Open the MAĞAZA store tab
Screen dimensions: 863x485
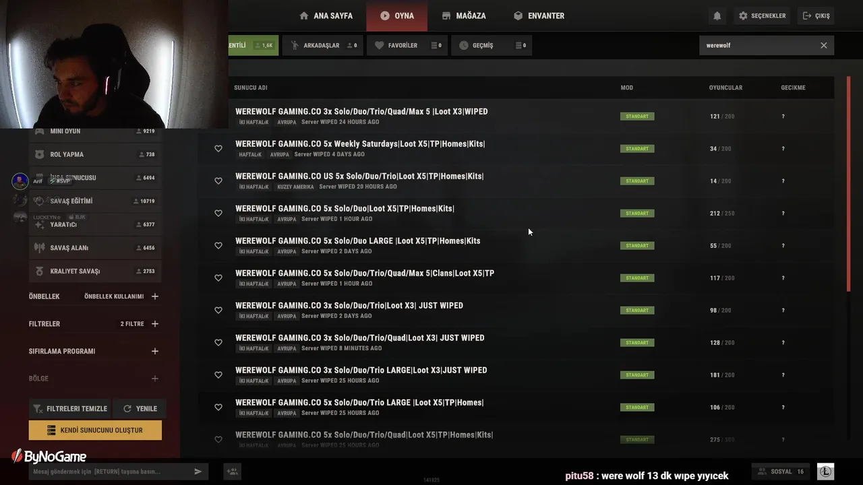(x=464, y=15)
